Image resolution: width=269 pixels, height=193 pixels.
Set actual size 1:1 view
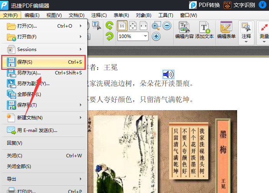[x=122, y=26]
